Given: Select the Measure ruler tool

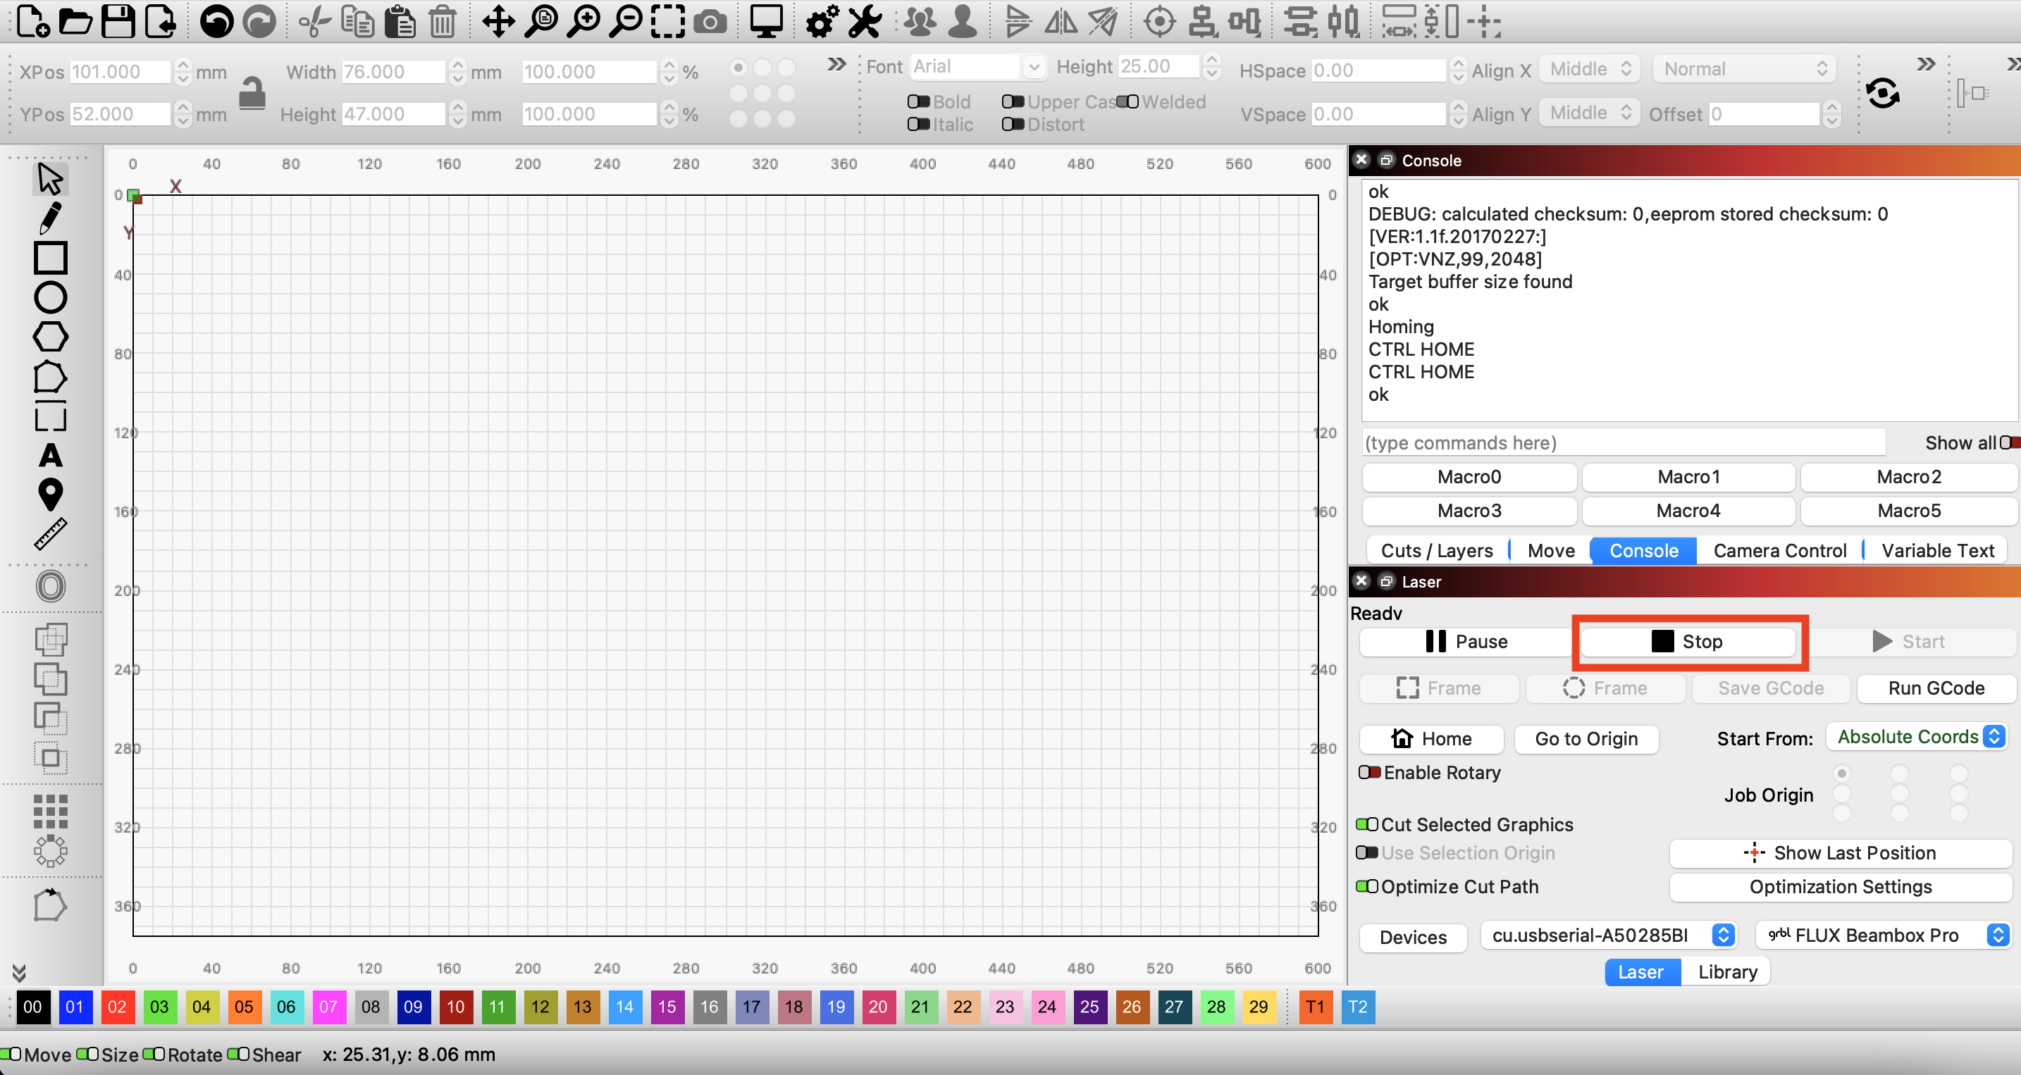Looking at the screenshot, I should click(50, 534).
